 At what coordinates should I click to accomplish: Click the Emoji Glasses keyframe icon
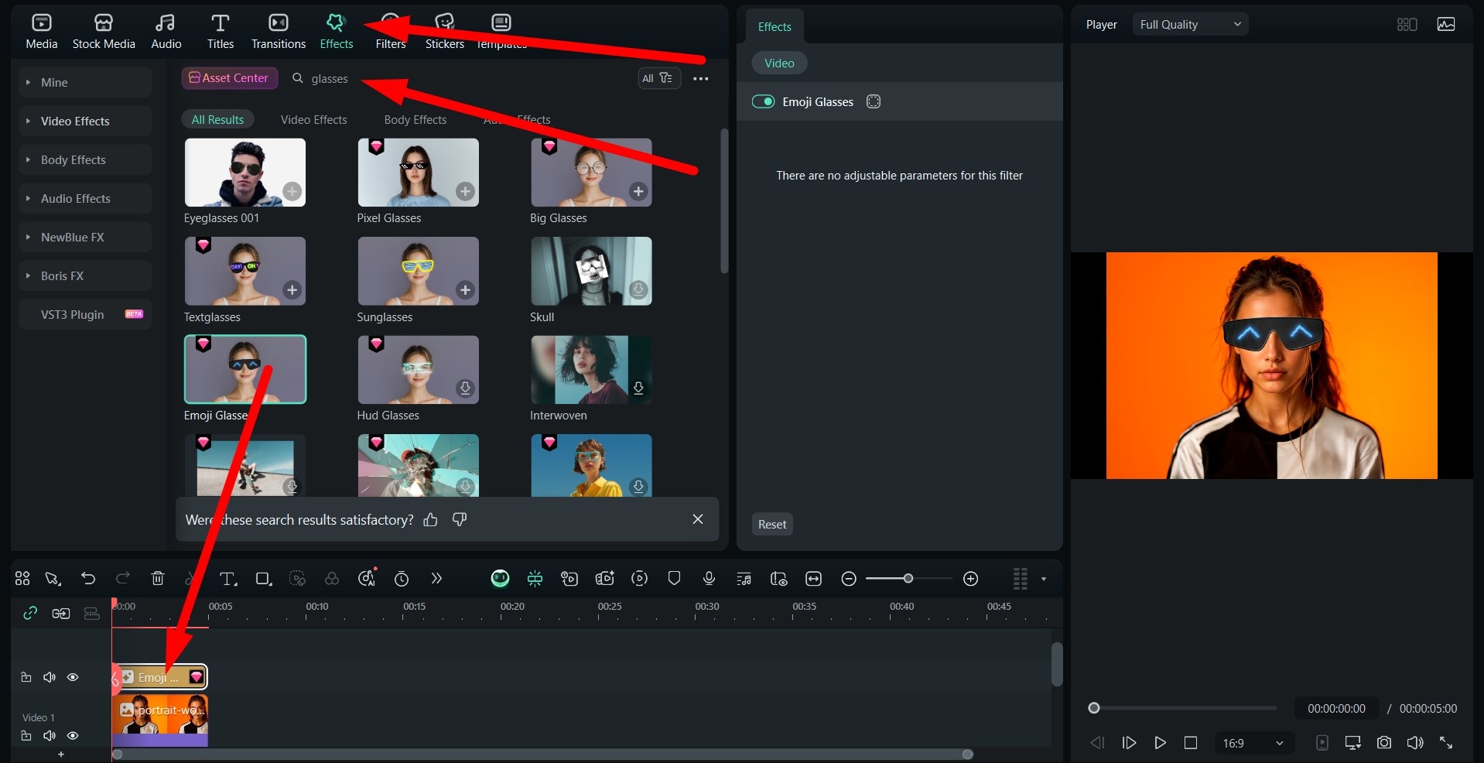point(874,101)
